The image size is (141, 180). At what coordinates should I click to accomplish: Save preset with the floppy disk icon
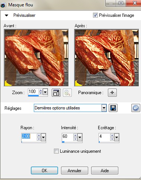[113, 108]
